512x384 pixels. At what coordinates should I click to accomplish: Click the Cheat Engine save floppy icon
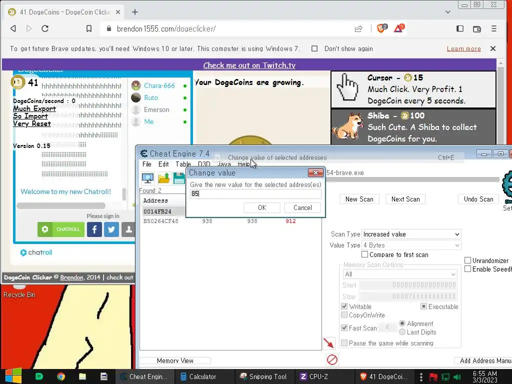(x=179, y=178)
